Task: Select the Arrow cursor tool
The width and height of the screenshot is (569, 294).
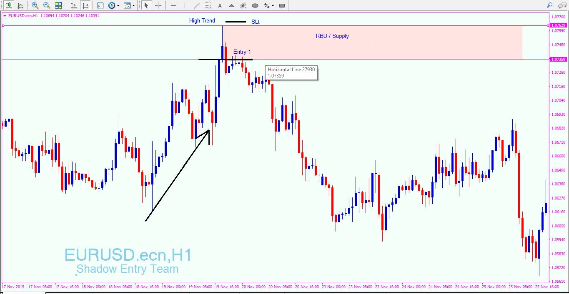Action: click(x=147, y=5)
